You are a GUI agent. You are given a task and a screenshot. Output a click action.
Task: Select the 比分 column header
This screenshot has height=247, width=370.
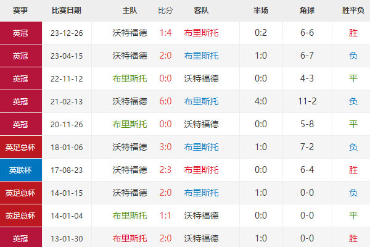[165, 10]
